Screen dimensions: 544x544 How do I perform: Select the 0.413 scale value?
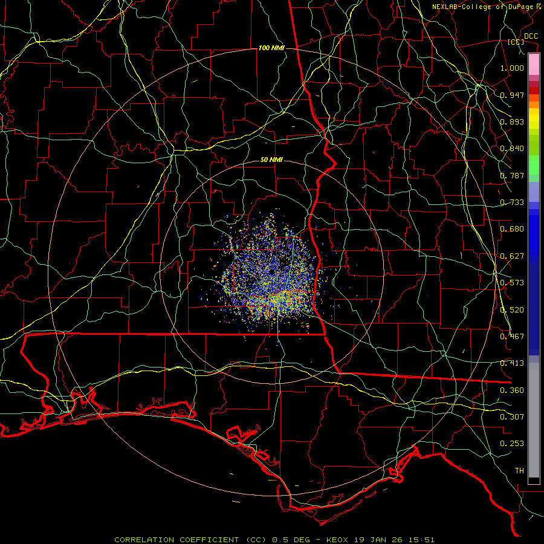(512, 363)
